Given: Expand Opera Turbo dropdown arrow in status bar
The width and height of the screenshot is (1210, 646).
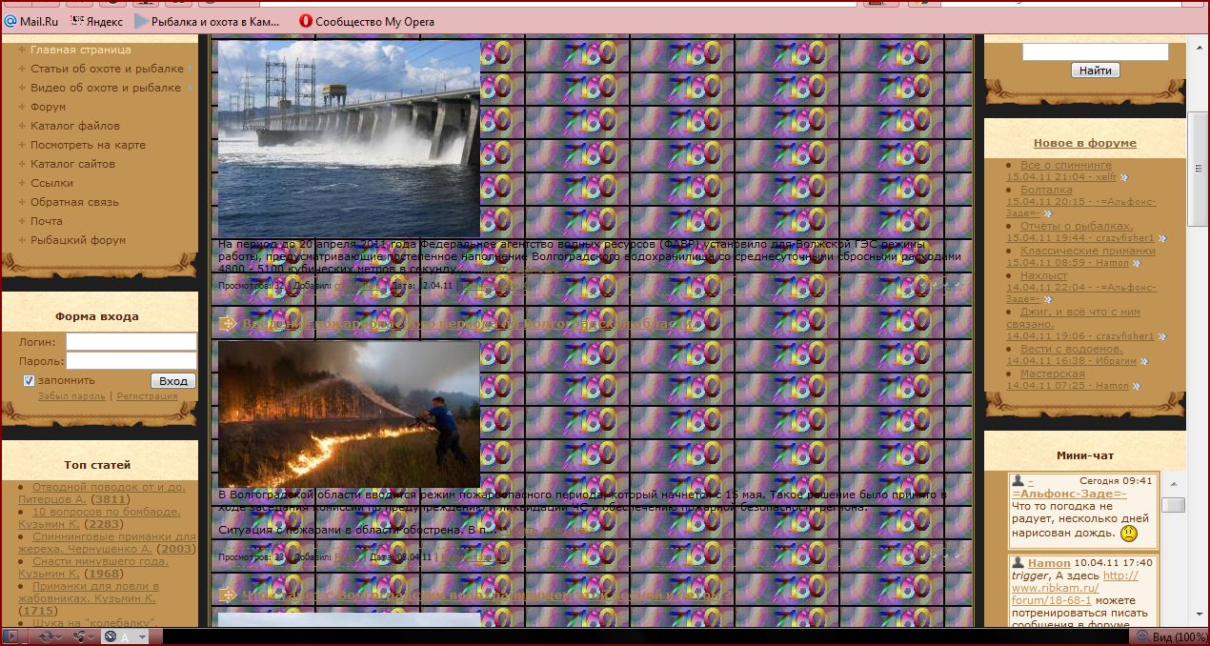Looking at the screenshot, I should 142,636.
